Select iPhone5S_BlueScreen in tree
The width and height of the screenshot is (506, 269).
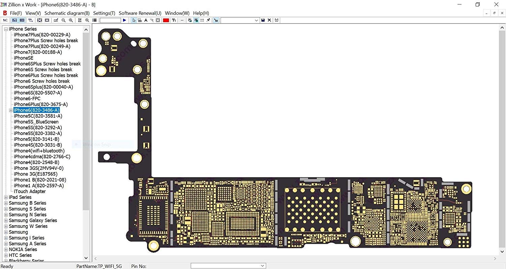pyautogui.click(x=36, y=122)
